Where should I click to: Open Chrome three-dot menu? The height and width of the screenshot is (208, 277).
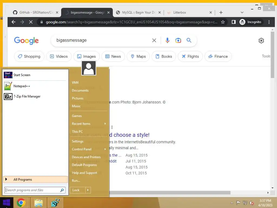click(269, 22)
